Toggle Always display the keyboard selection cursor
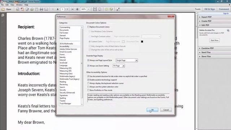The width and height of the screenshot is (231, 130). (88, 83)
